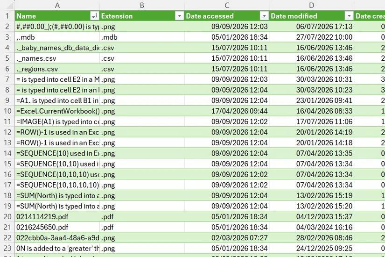Select the 0N is added name cell
This screenshot has width=385, height=257.
[x=57, y=249]
